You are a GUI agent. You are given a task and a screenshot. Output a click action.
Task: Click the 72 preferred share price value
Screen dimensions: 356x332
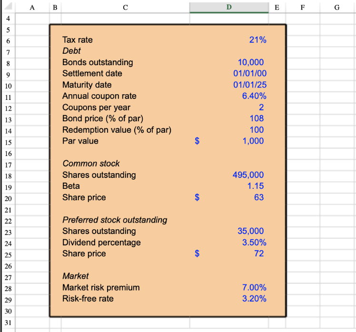tap(259, 254)
